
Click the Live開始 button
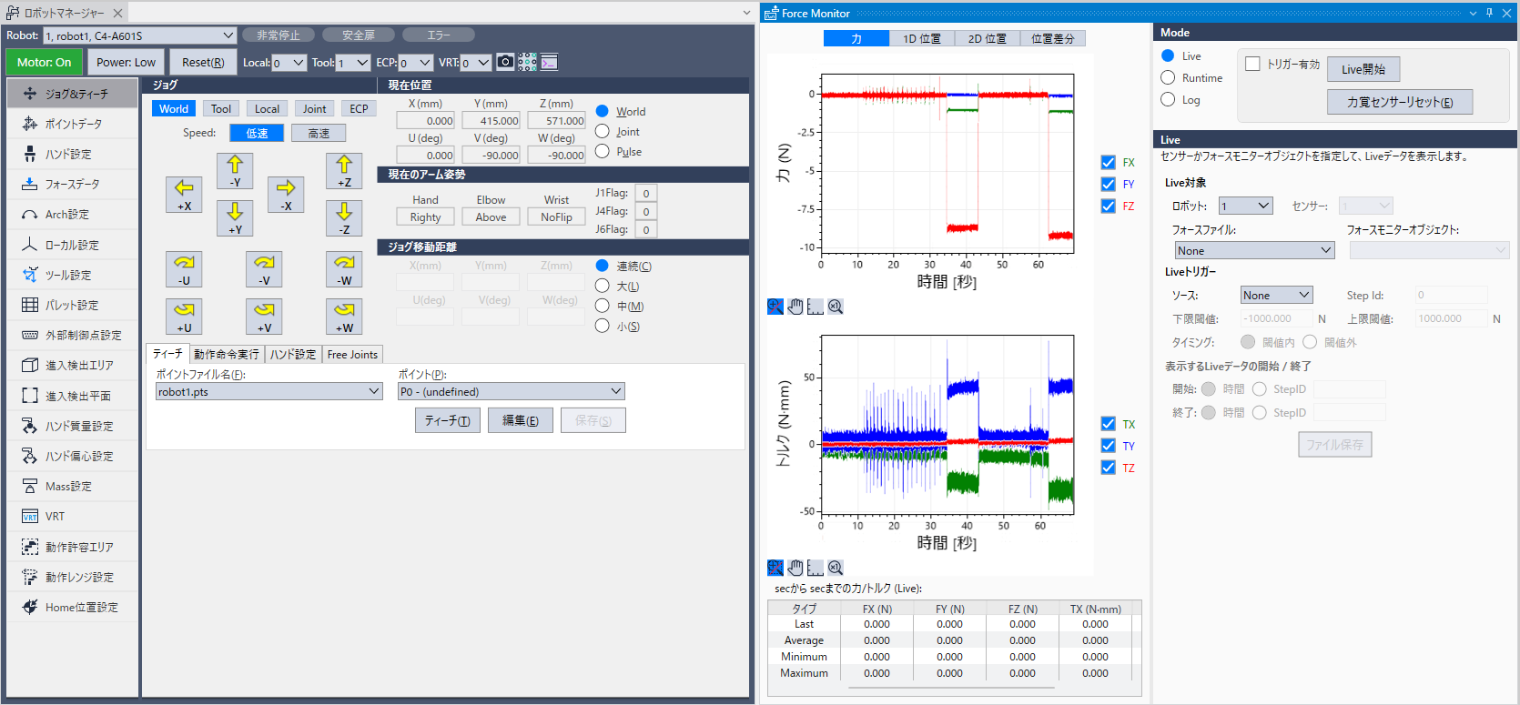tap(1363, 69)
